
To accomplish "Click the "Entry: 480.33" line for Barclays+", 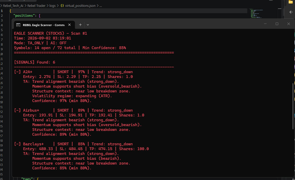I will (x=86, y=149).
